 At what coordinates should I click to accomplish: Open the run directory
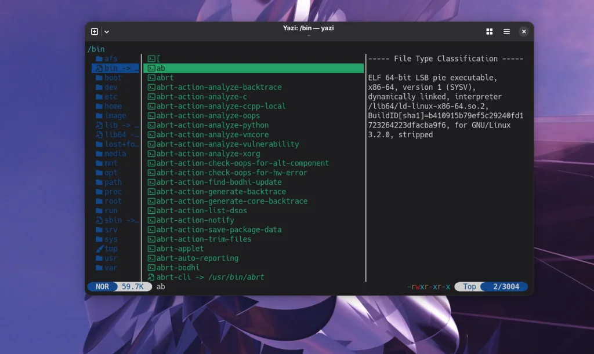pos(111,211)
